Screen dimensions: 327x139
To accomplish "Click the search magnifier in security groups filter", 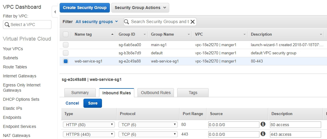I will click(x=127, y=22).
